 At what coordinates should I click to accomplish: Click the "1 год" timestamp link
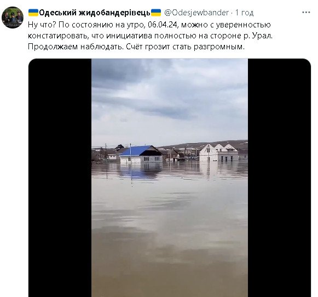tap(244, 13)
